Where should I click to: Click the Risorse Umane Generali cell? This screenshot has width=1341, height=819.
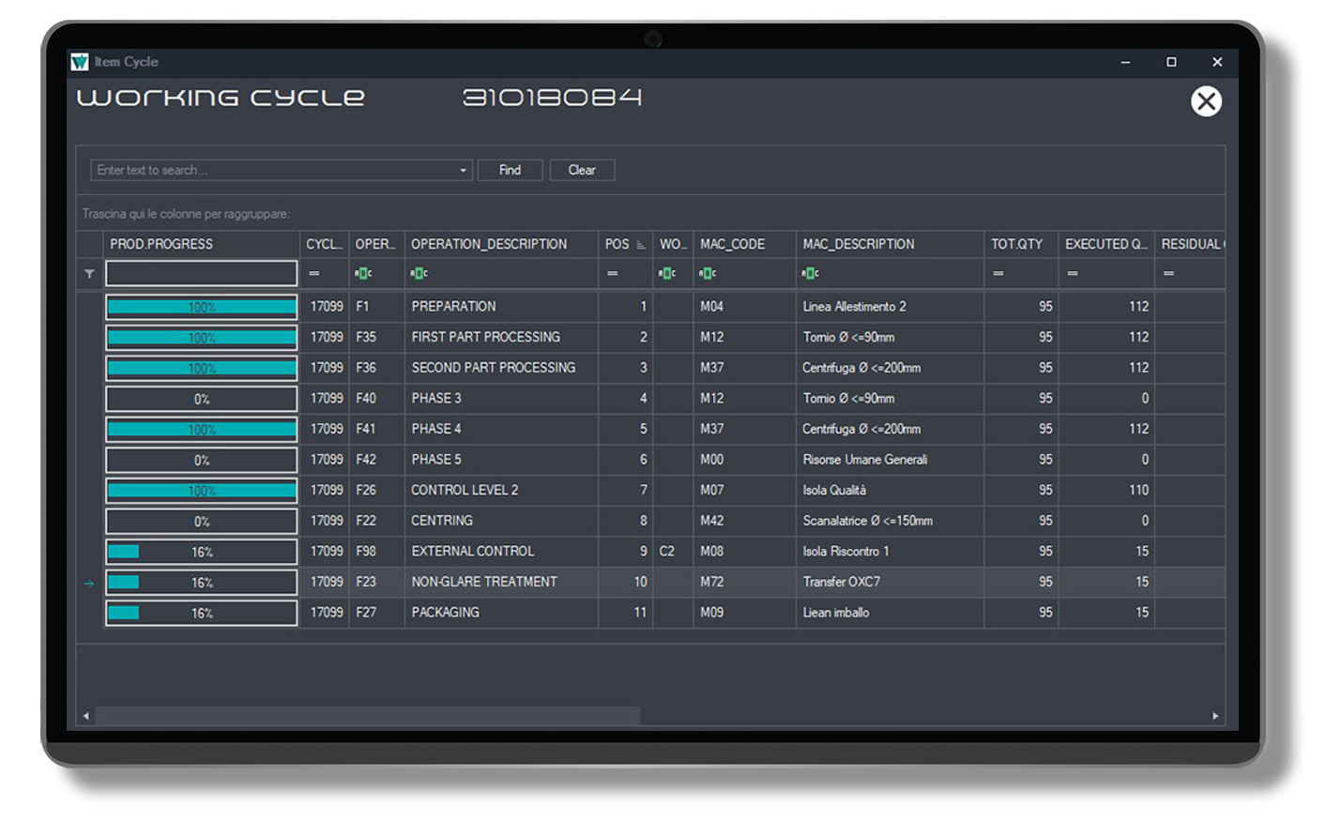point(890,460)
